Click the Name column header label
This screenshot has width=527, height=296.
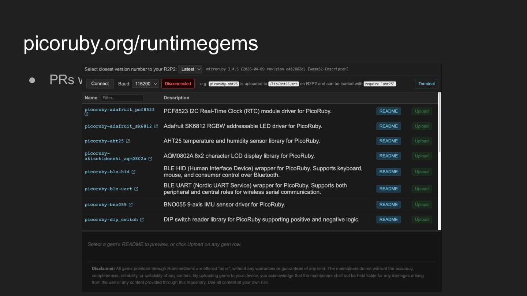[91, 98]
